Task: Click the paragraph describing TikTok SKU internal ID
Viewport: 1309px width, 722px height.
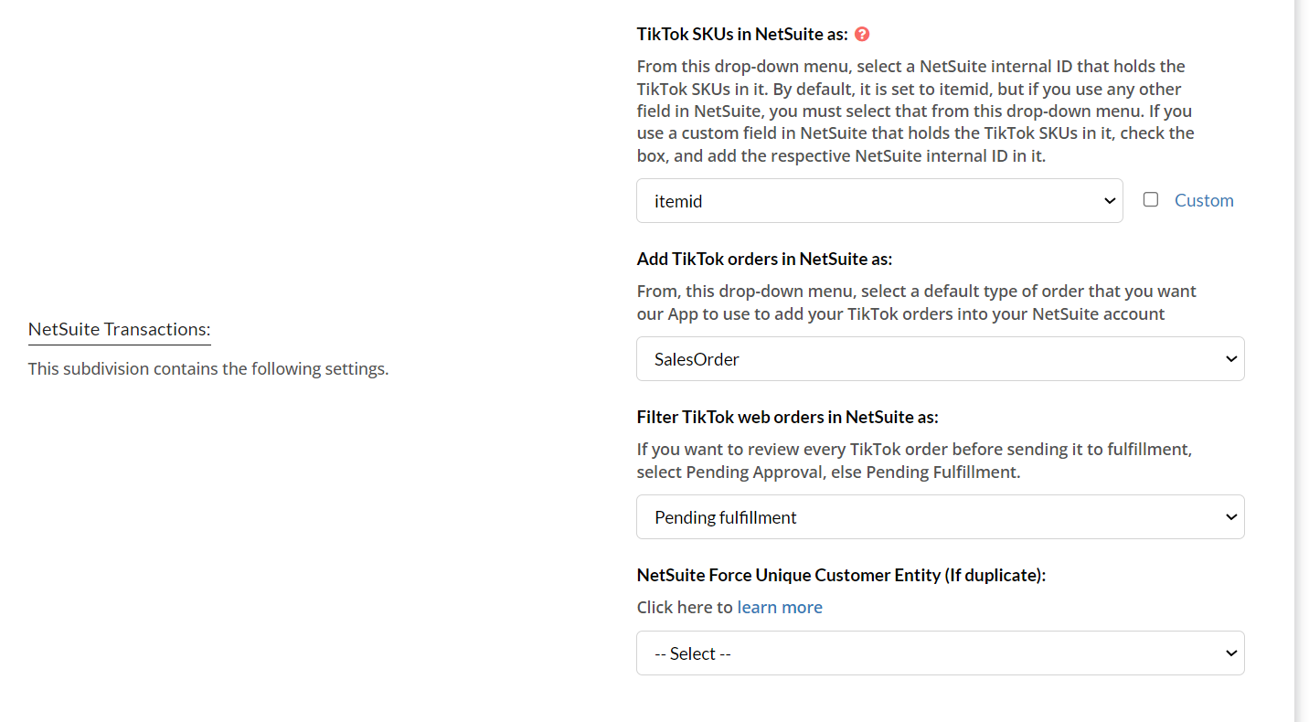Action: coord(915,111)
